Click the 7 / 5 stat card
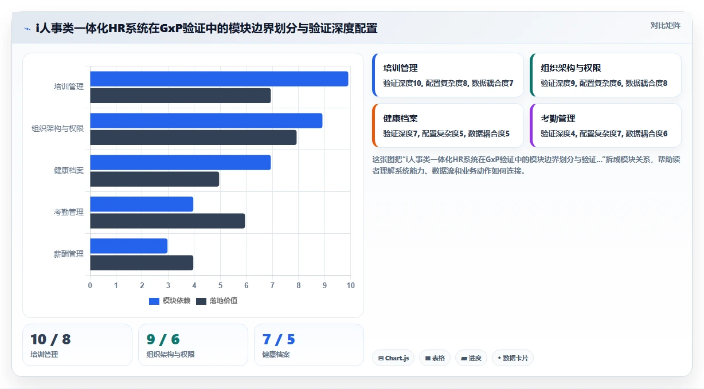 (309, 345)
